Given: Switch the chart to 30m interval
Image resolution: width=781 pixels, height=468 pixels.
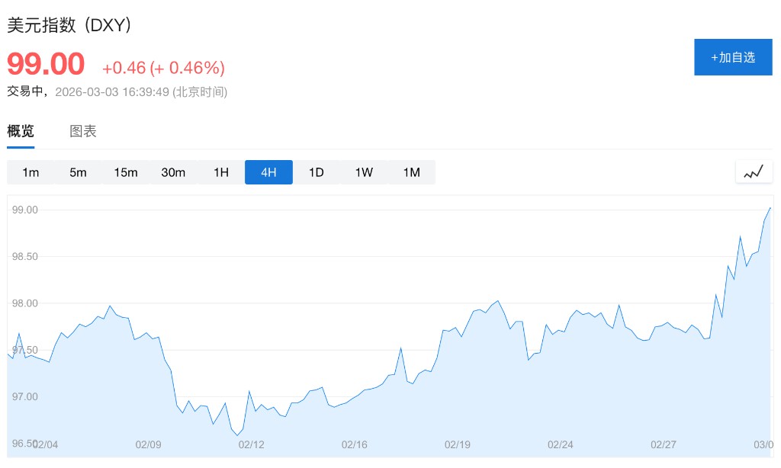Looking at the screenshot, I should [x=173, y=172].
